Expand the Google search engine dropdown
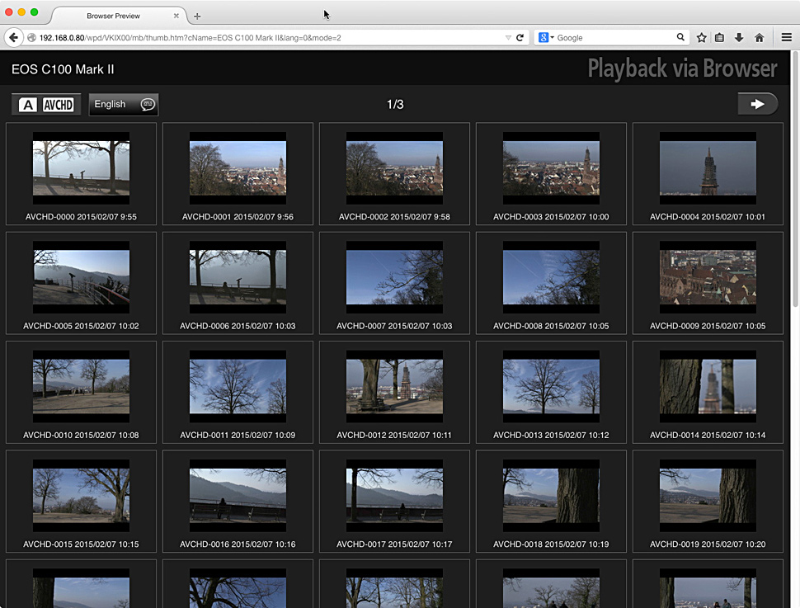The width and height of the screenshot is (800, 608). (x=547, y=38)
